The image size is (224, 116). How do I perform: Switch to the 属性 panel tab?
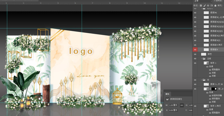(167, 94)
